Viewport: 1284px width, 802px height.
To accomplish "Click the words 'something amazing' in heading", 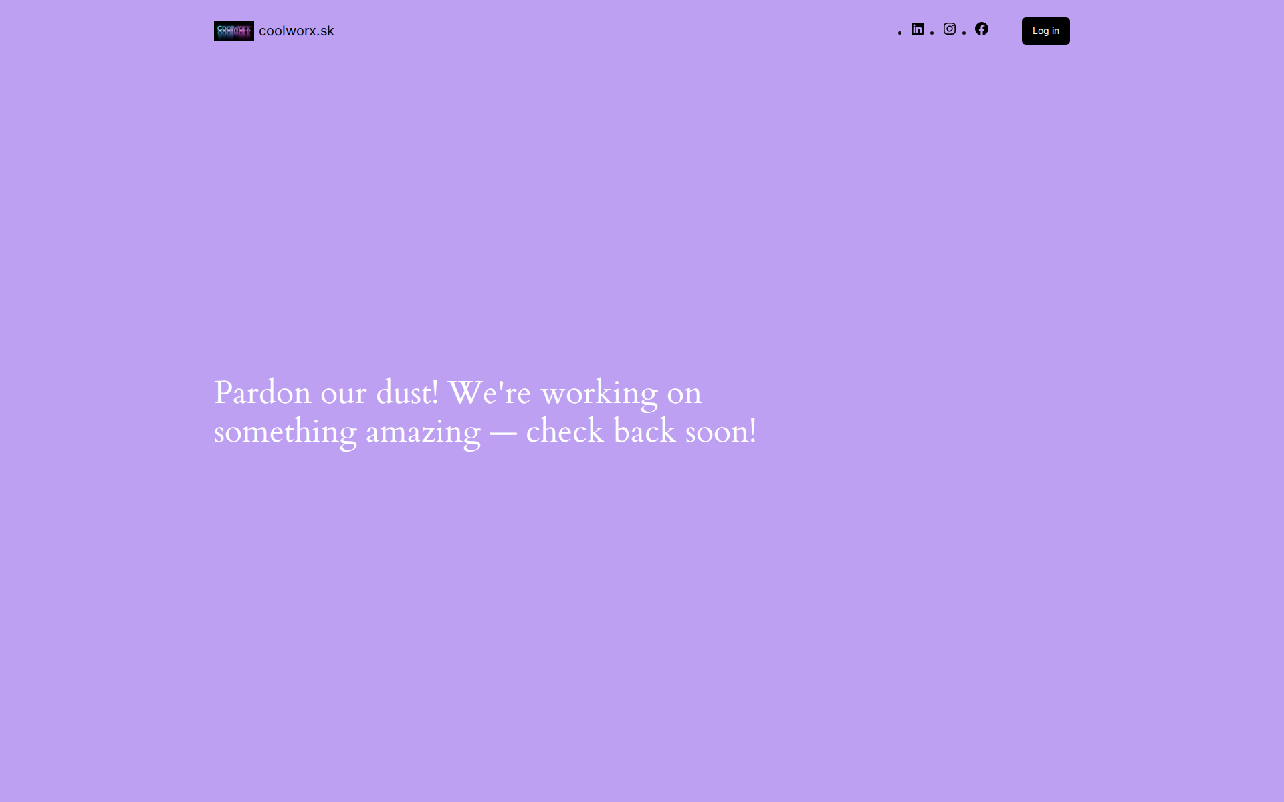I will pos(346,431).
